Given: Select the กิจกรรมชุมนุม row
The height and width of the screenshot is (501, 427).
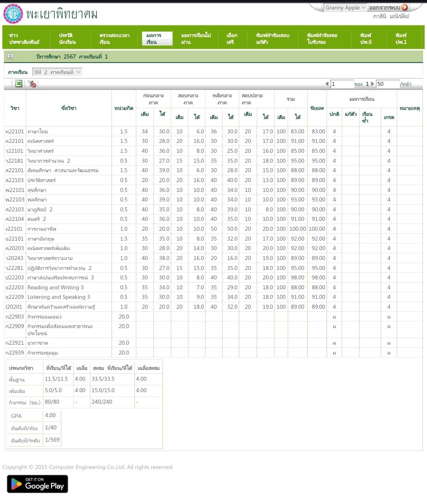Looking at the screenshot, I should 213,353.
